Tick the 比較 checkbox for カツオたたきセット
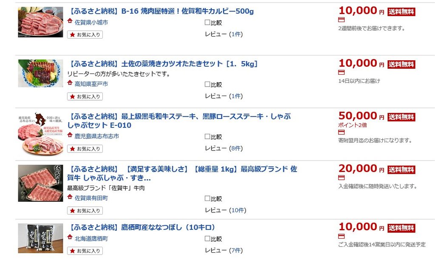Viewport: 435px width, 260px height. tap(207, 85)
